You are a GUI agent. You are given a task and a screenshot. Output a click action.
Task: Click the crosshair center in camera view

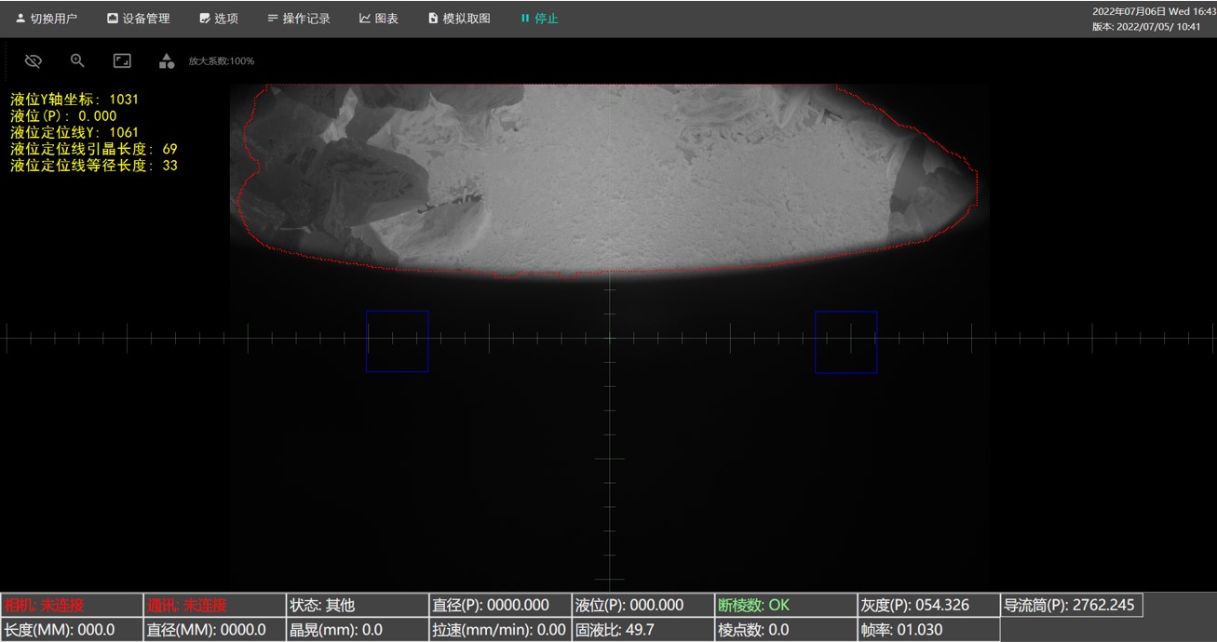coord(610,339)
